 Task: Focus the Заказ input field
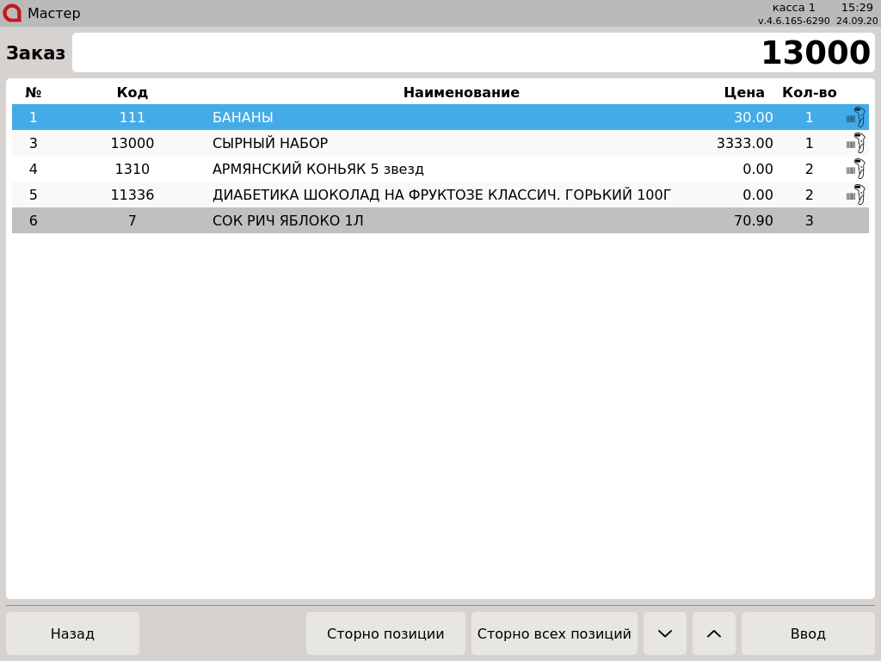coord(473,53)
